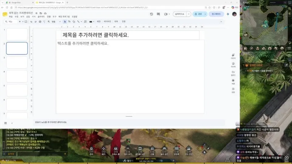The width and height of the screenshot is (292, 164).
Task: Click the add comment toolbar icon
Action: (x=85, y=22)
